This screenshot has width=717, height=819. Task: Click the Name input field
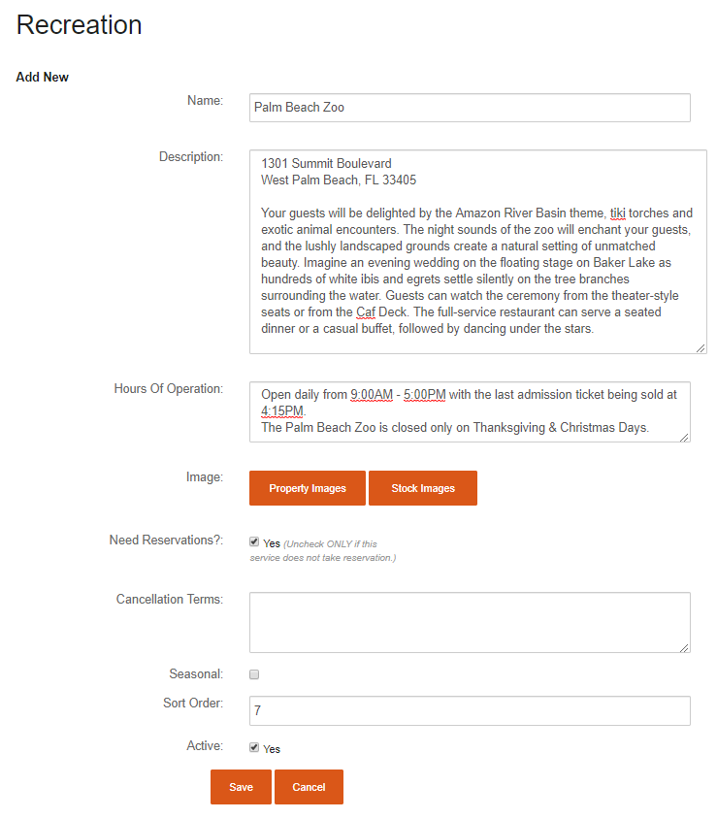(470, 108)
